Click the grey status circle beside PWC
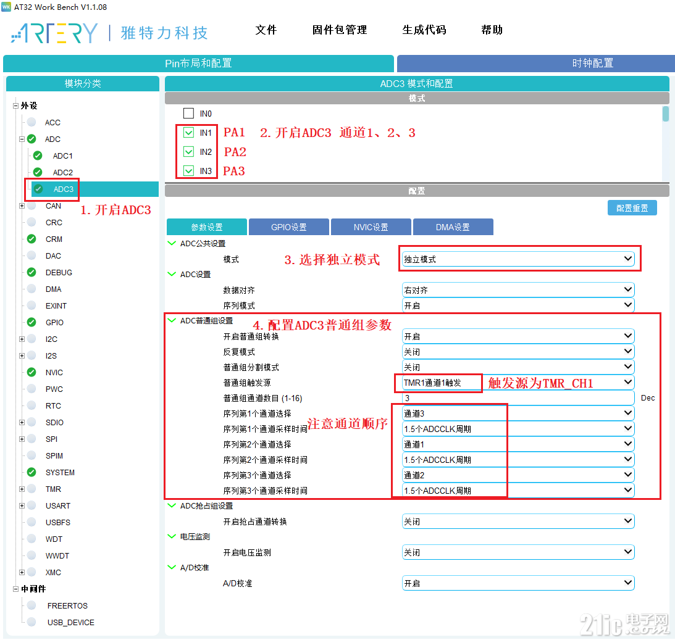 pyautogui.click(x=31, y=389)
